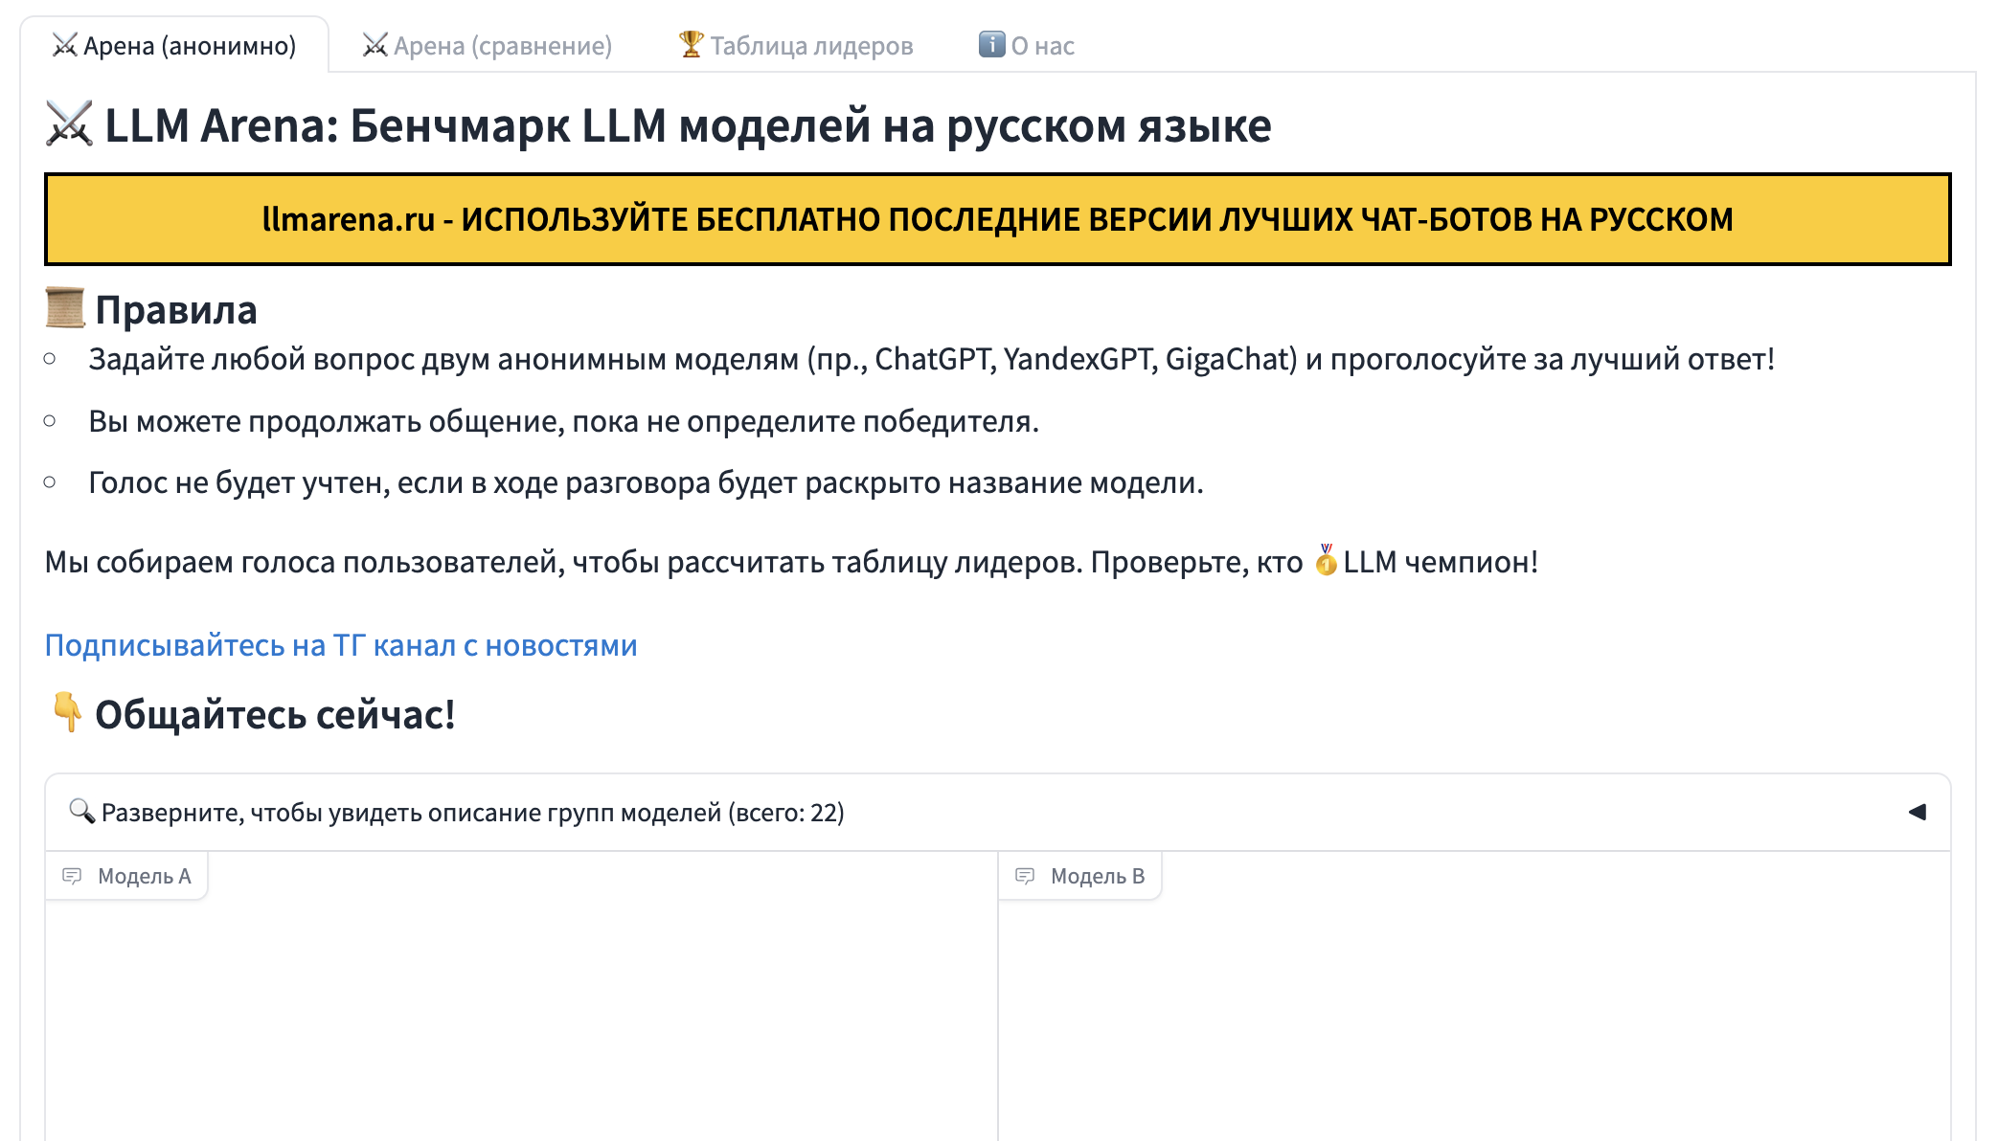Screen dimensions: 1998x1141
Task: Expand model groups description with triangle arrow
Action: [x=1917, y=812]
